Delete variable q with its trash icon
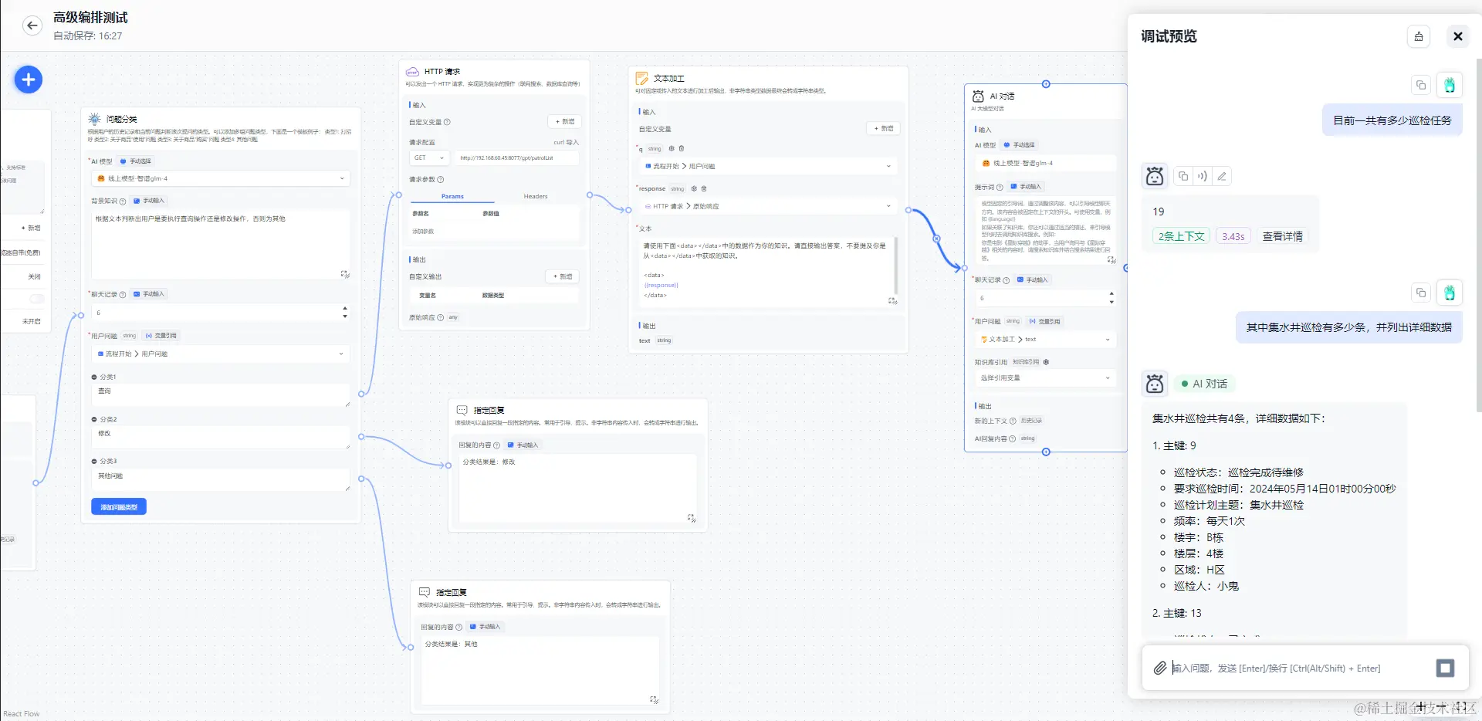Screen dimensions: 1482x721 click(681, 148)
